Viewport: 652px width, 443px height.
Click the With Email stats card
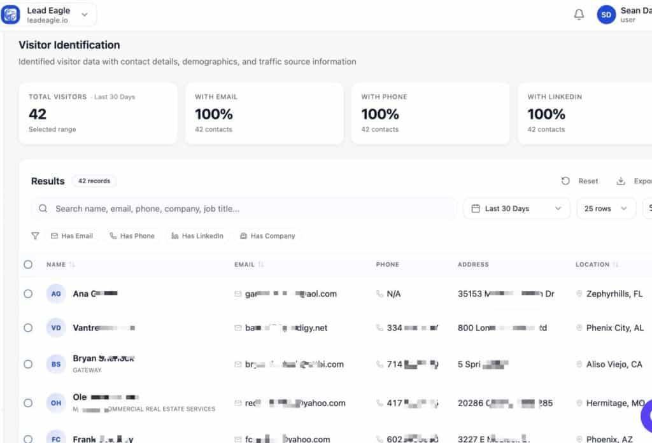(x=264, y=113)
